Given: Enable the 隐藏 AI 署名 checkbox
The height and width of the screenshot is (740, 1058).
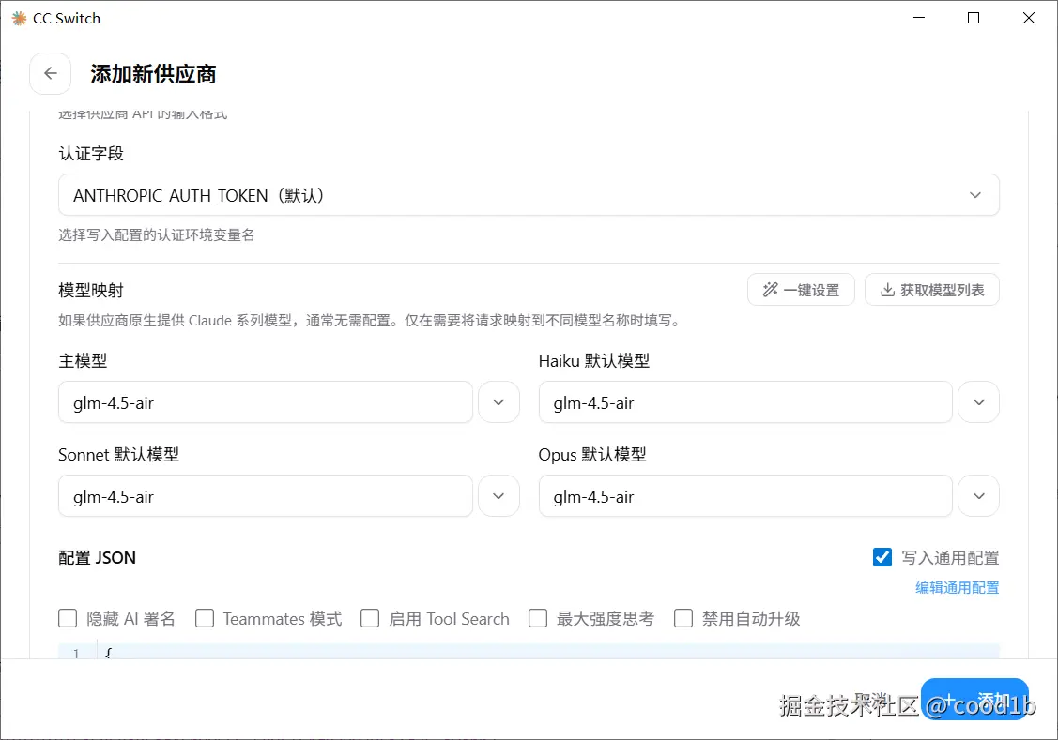Looking at the screenshot, I should (x=68, y=618).
